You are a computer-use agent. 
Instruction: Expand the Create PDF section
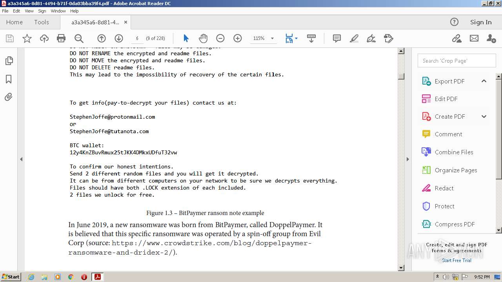[x=484, y=116]
